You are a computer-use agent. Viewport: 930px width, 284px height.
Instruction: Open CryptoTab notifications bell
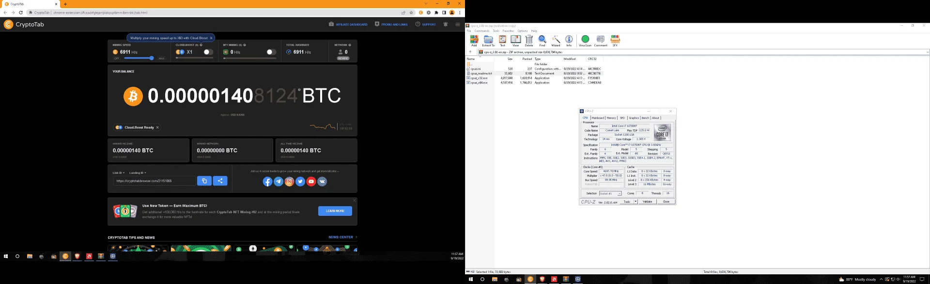446,24
